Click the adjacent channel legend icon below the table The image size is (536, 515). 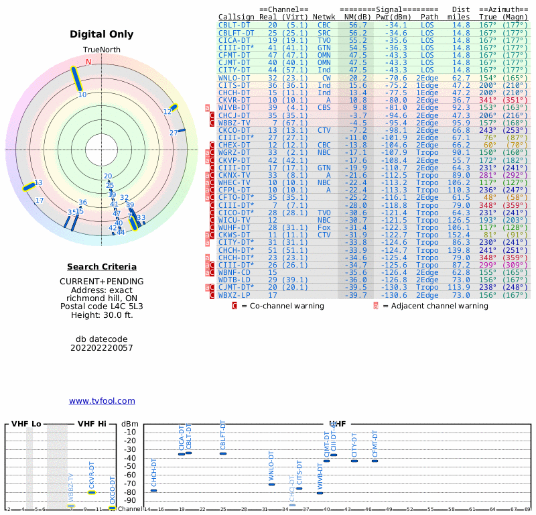point(376,306)
